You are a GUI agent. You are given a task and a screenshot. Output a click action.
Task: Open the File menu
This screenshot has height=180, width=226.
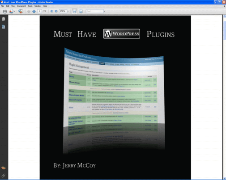3,6
